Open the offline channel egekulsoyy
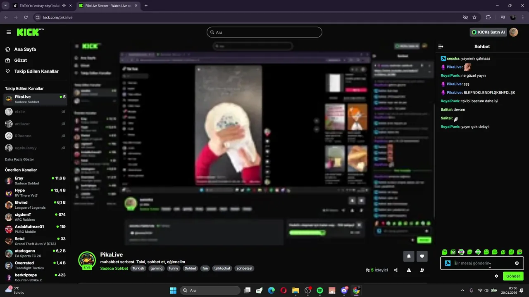Viewport: 529px width, 297px height. (x=35, y=148)
